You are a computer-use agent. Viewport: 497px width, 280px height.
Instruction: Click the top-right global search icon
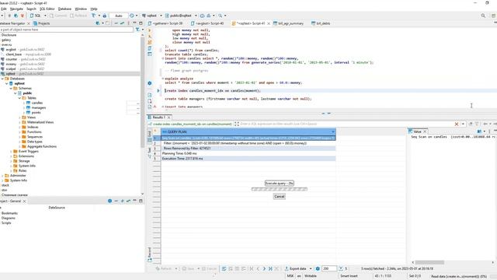[483, 16]
